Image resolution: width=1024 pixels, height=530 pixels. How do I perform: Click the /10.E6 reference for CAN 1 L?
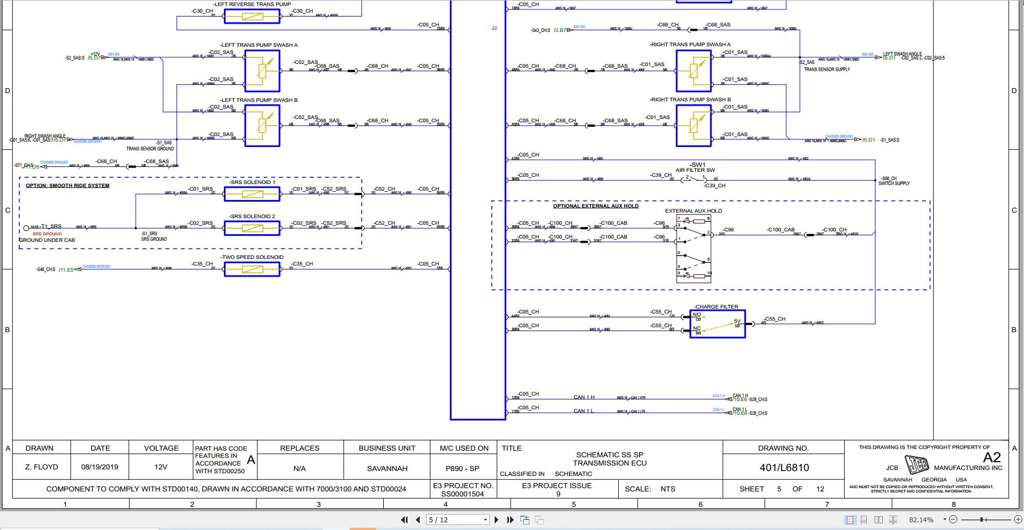pyautogui.click(x=740, y=413)
